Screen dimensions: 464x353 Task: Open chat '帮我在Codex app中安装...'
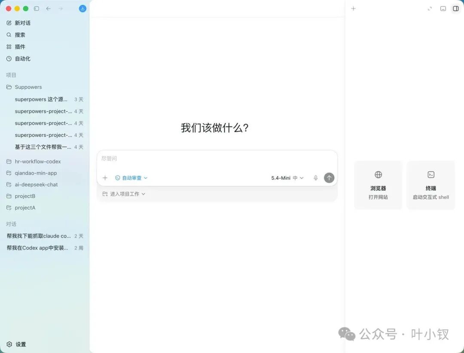pos(45,248)
